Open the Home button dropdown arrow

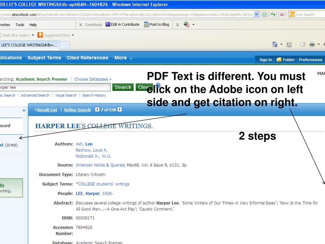point(281,44)
